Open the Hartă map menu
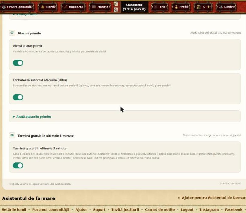The width and height of the screenshot is (246, 213). pyautogui.click(x=48, y=7)
